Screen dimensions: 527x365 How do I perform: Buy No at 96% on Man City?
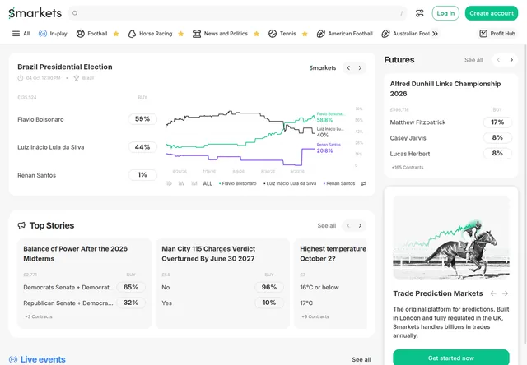[x=269, y=287]
